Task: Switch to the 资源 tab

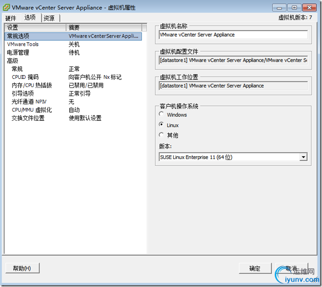Action: [49, 18]
